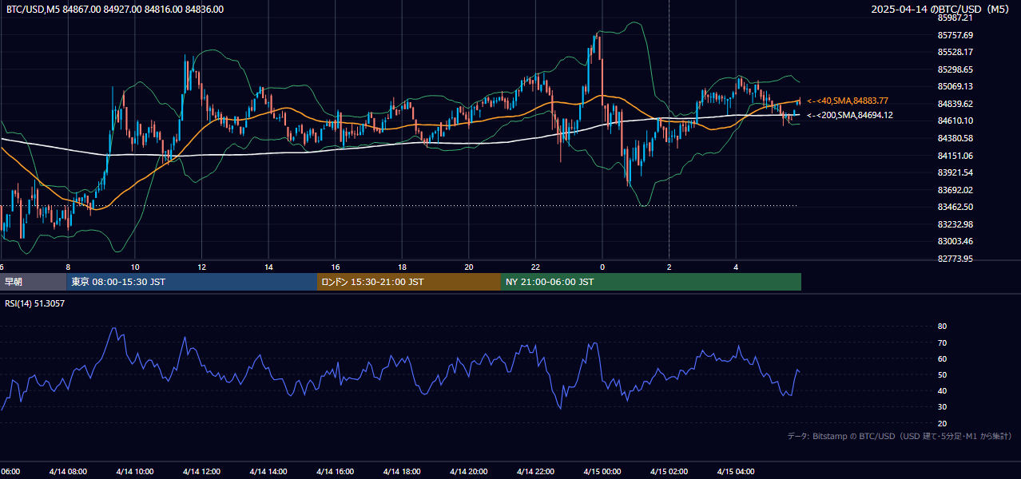
Task: Click RSI scale value 60
Action: click(942, 358)
